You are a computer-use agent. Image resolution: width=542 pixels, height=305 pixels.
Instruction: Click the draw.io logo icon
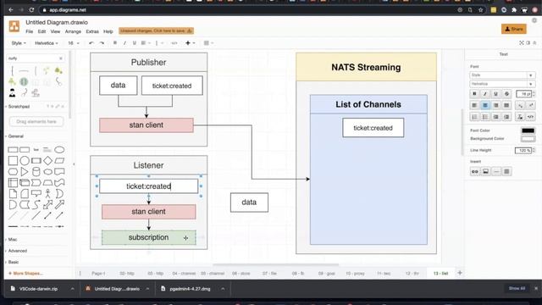[14, 26]
